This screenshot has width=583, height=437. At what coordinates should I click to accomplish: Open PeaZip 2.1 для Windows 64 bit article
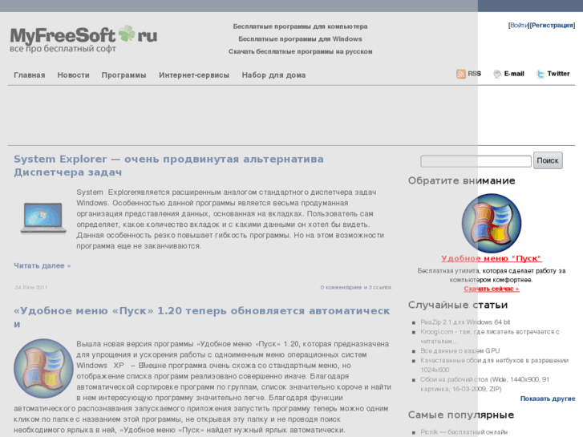click(465, 322)
